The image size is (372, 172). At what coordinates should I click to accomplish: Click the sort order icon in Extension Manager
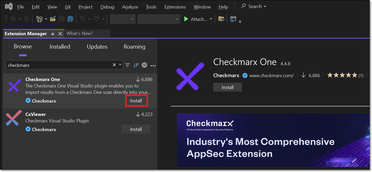coord(136,65)
